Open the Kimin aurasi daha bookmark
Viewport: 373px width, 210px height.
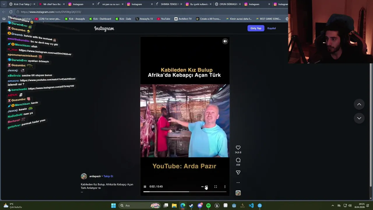(x=239, y=19)
